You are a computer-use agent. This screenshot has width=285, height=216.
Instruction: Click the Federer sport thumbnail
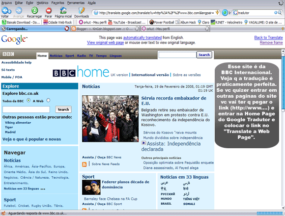click(x=91, y=188)
